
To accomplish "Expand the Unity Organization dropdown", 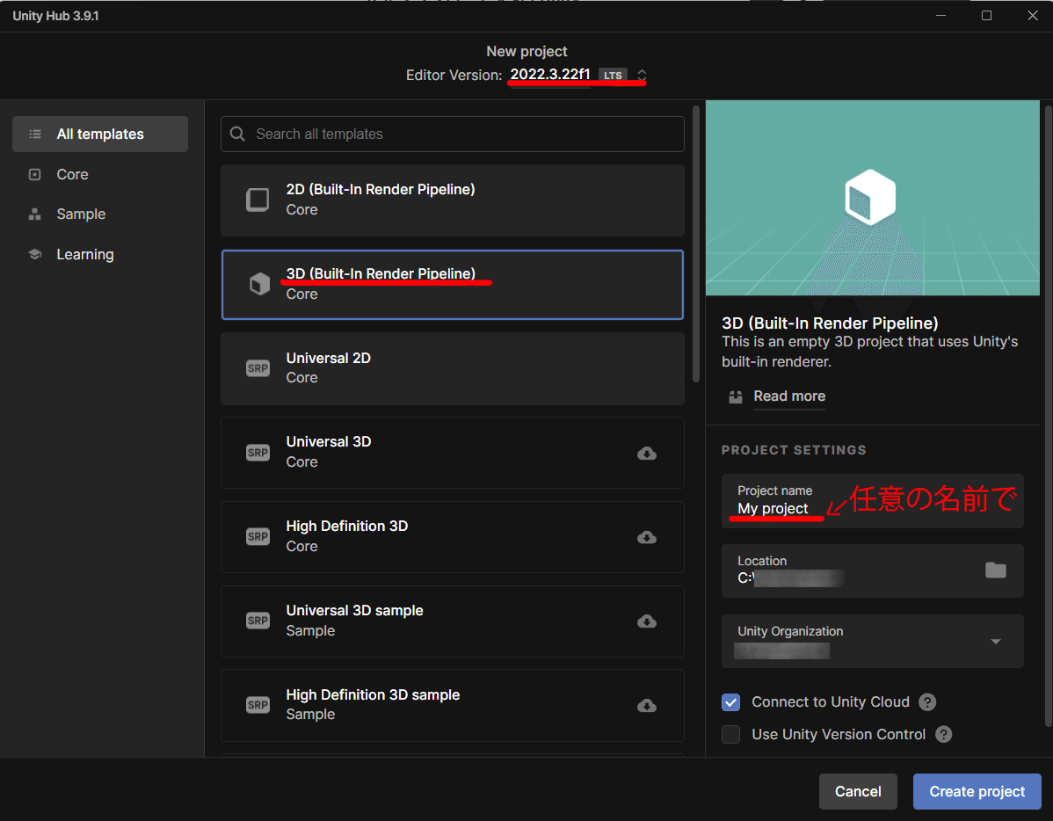I will (x=996, y=642).
